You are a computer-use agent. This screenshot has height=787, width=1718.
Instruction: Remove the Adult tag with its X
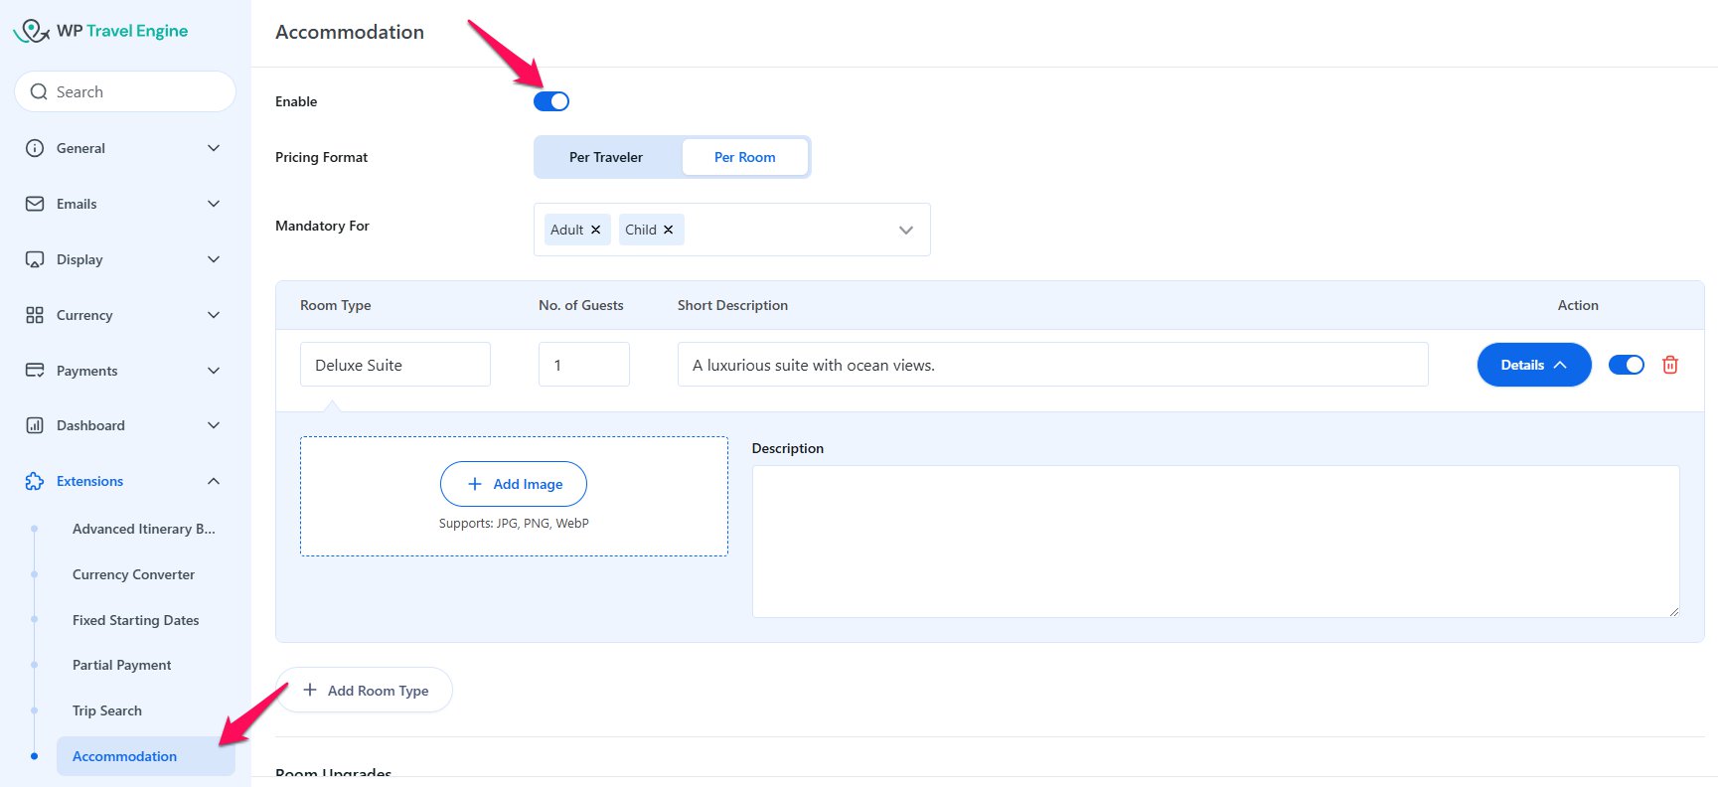tap(596, 230)
